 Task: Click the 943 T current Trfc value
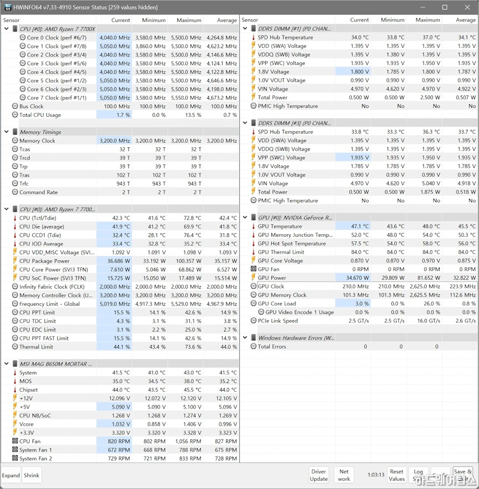(123, 184)
